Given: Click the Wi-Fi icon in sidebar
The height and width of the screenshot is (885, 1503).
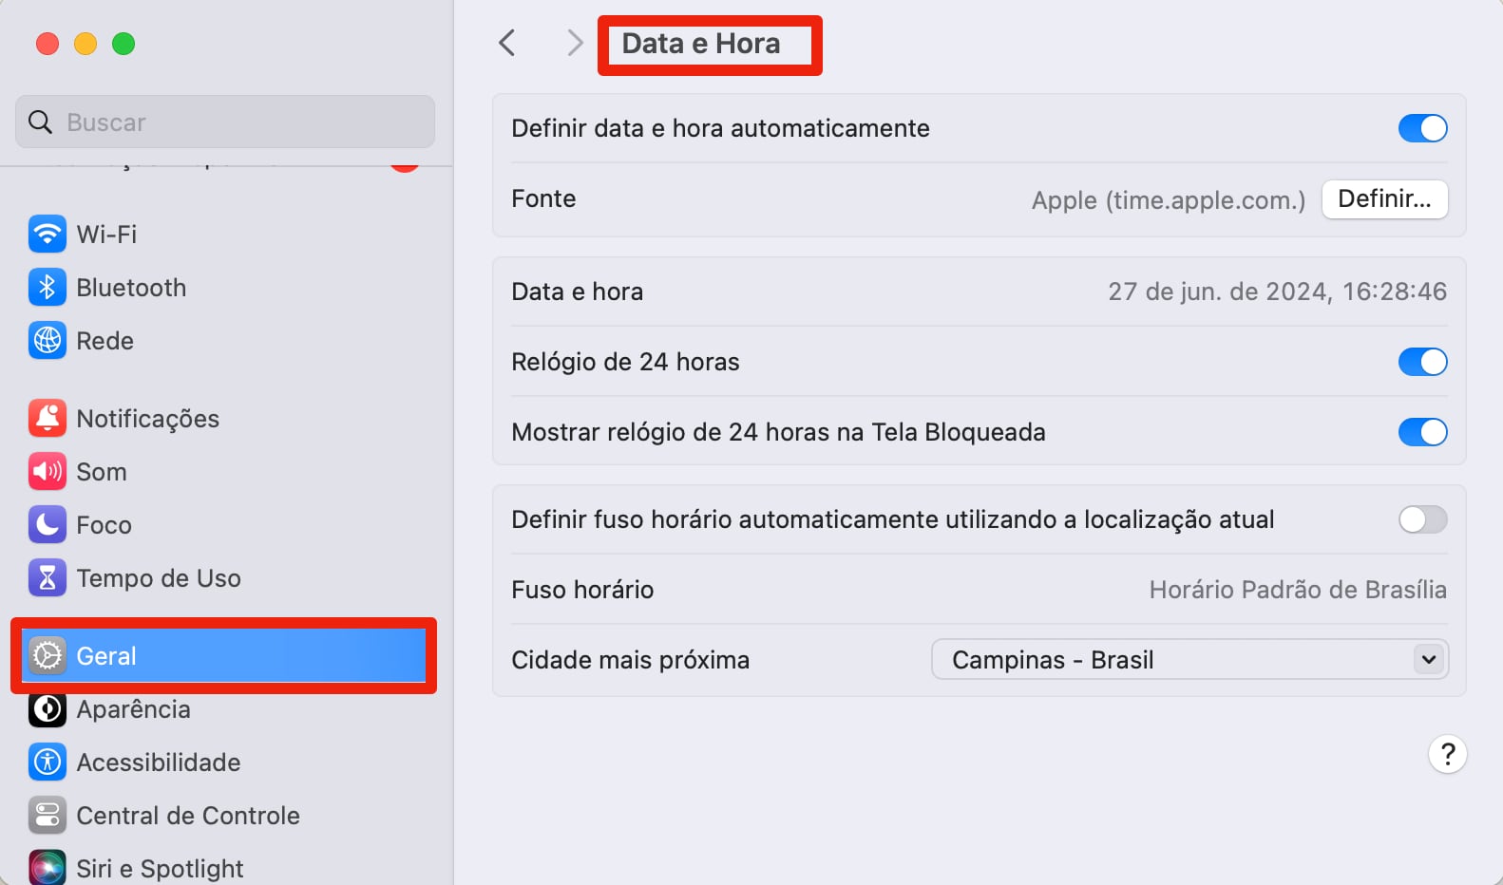Looking at the screenshot, I should (x=47, y=234).
